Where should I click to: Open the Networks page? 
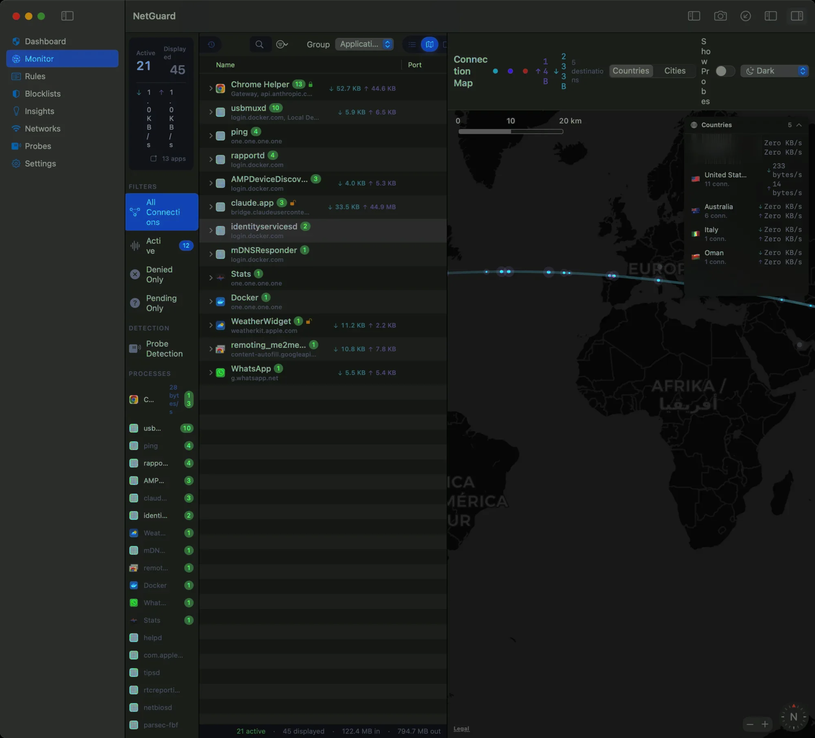click(x=62, y=129)
